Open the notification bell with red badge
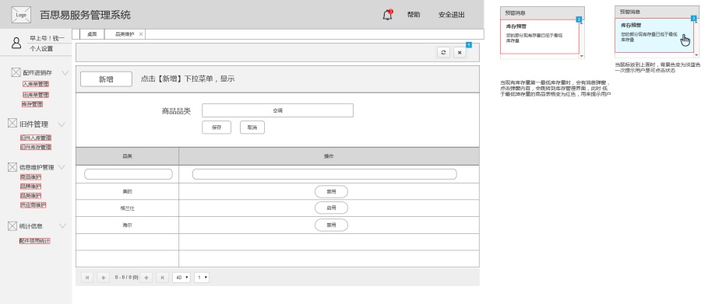 pyautogui.click(x=388, y=15)
